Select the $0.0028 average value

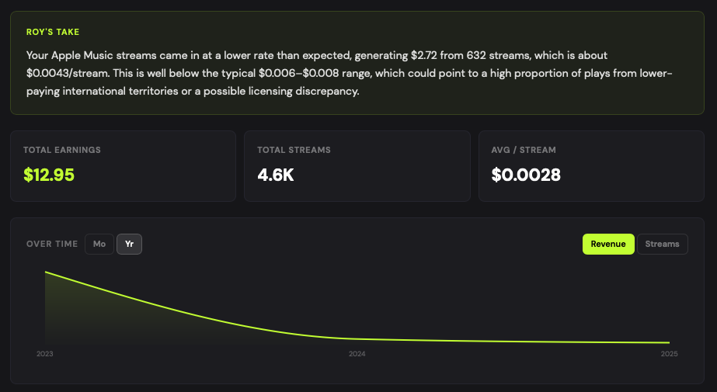point(526,175)
